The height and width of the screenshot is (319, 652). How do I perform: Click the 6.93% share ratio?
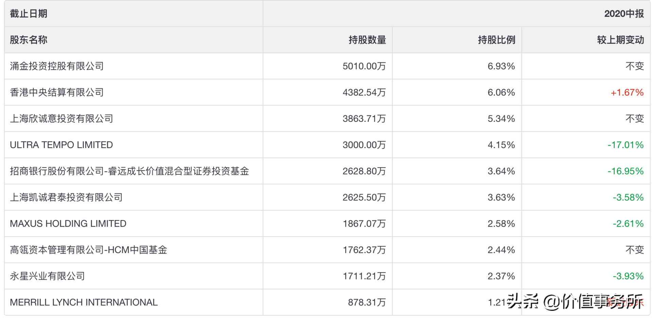point(501,66)
